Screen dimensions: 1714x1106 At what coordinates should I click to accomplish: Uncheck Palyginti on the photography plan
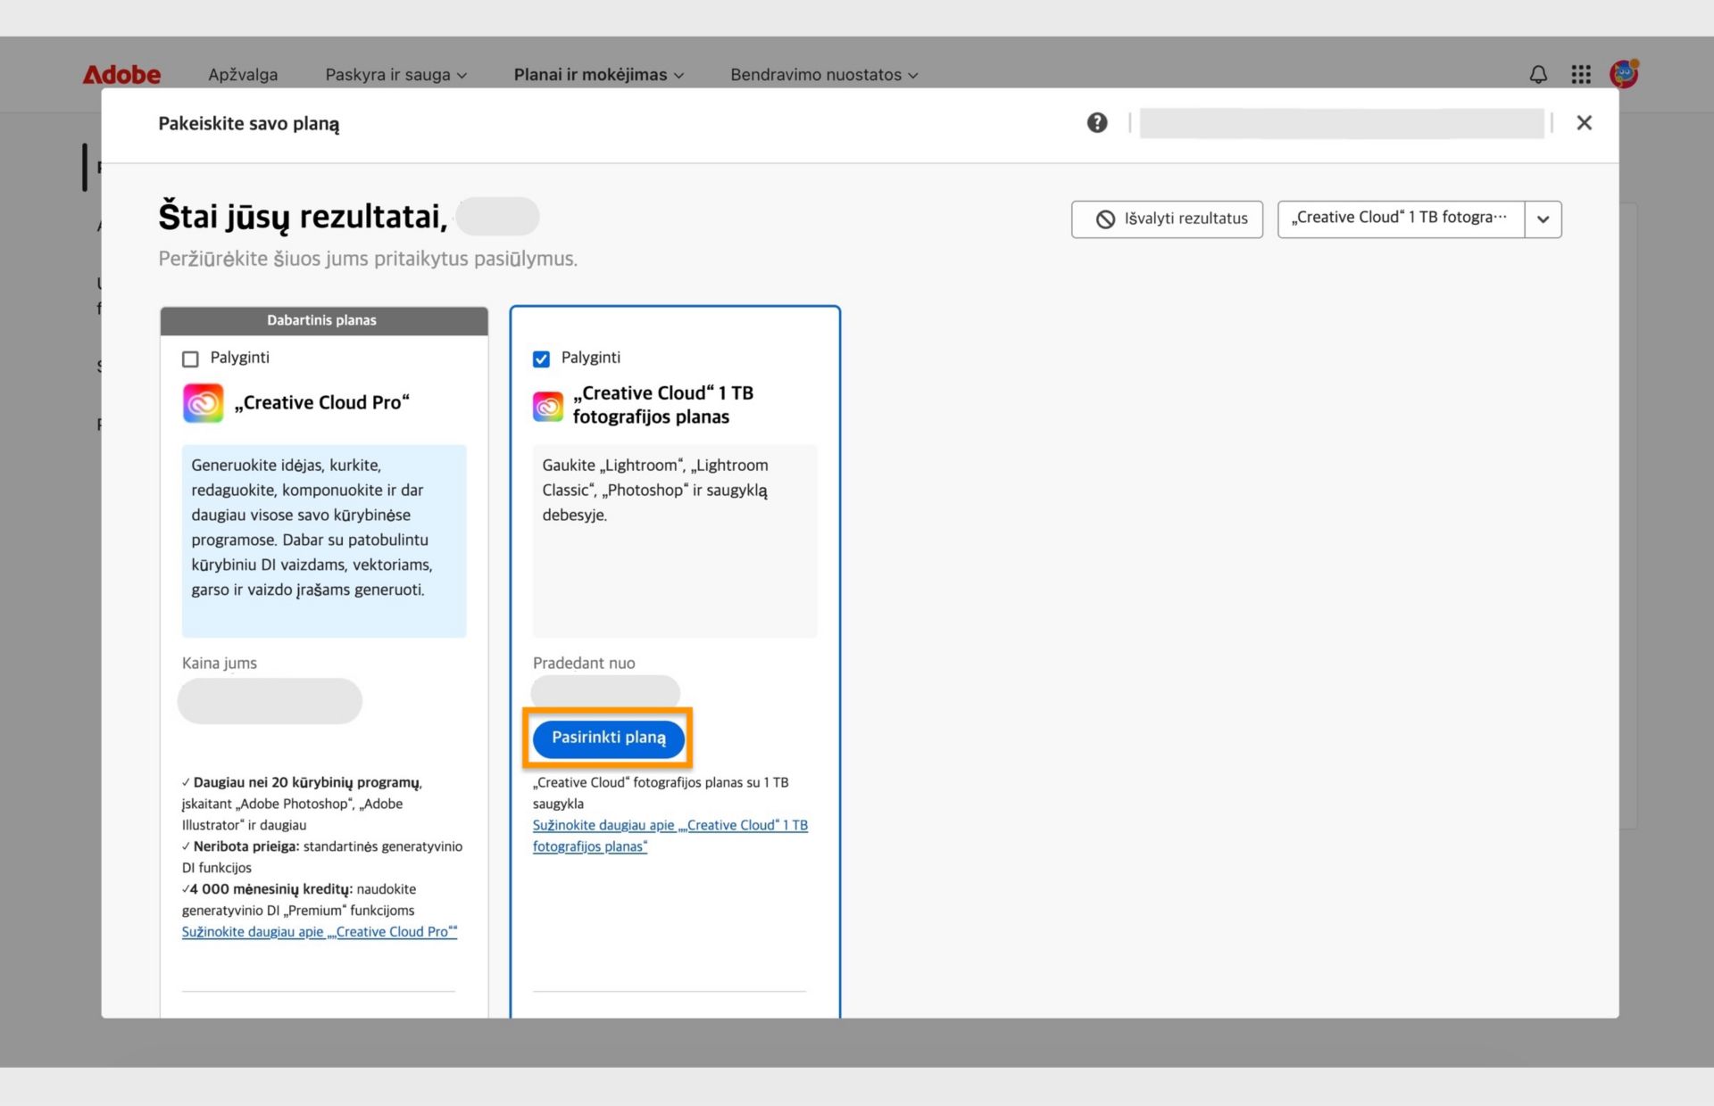click(541, 359)
